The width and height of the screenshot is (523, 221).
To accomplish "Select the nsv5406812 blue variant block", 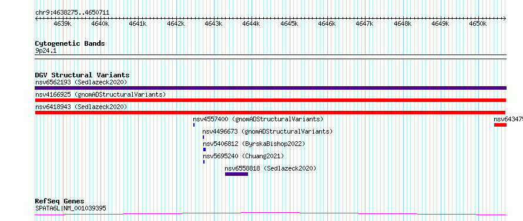I will click(204, 149).
